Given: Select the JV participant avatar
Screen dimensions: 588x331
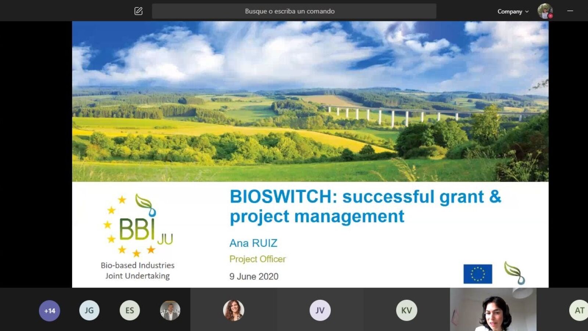Looking at the screenshot, I should (320, 310).
